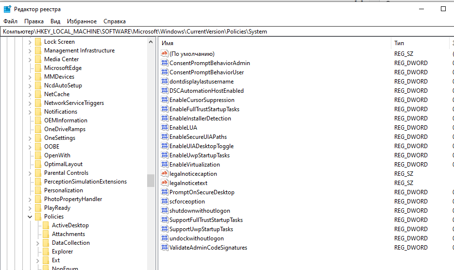Open the Файл menu

[x=10, y=21]
